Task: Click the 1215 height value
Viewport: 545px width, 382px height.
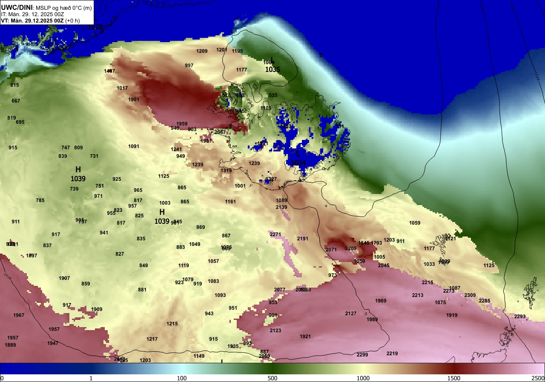Action: (x=172, y=324)
